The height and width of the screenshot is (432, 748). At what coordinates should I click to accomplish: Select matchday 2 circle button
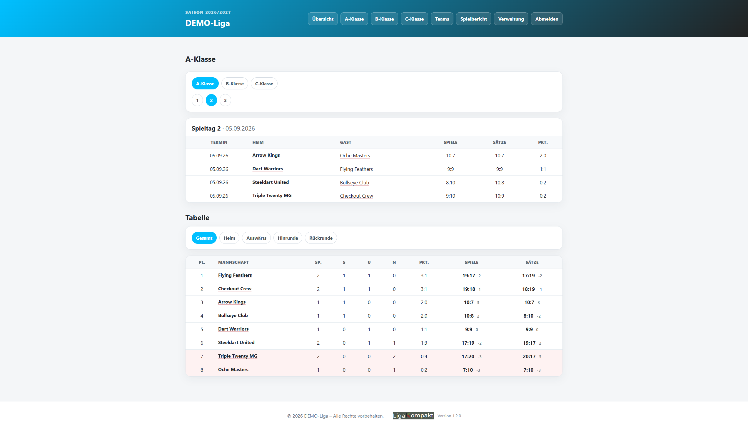point(211,100)
